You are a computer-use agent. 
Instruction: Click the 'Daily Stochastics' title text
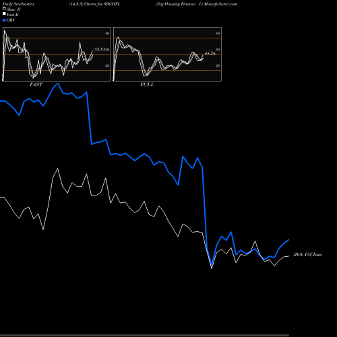18,4
